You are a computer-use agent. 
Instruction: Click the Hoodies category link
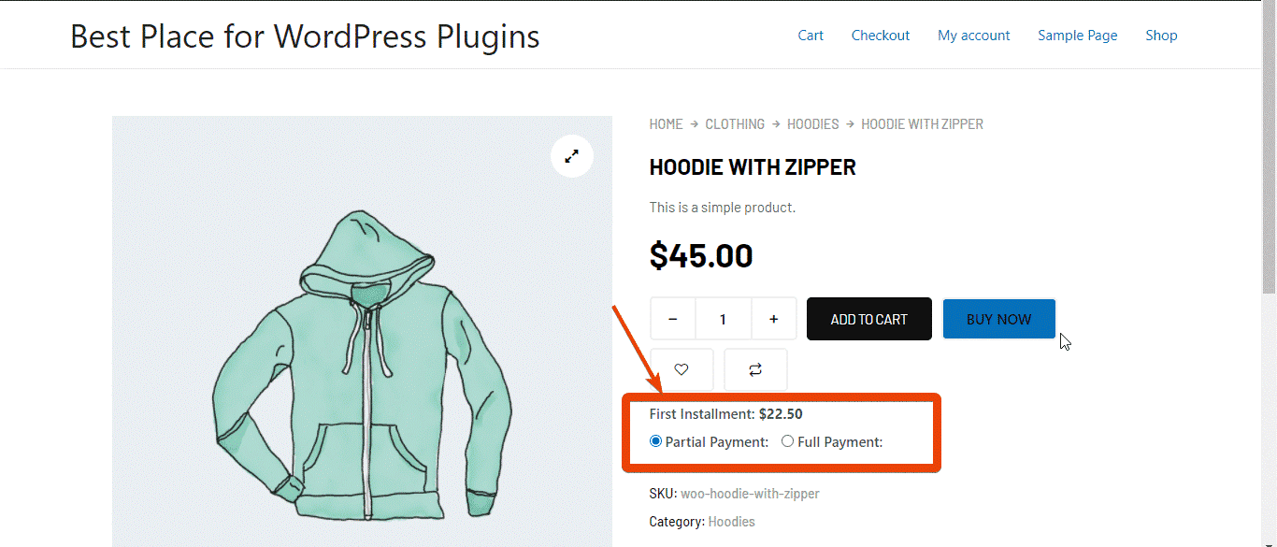coord(731,522)
